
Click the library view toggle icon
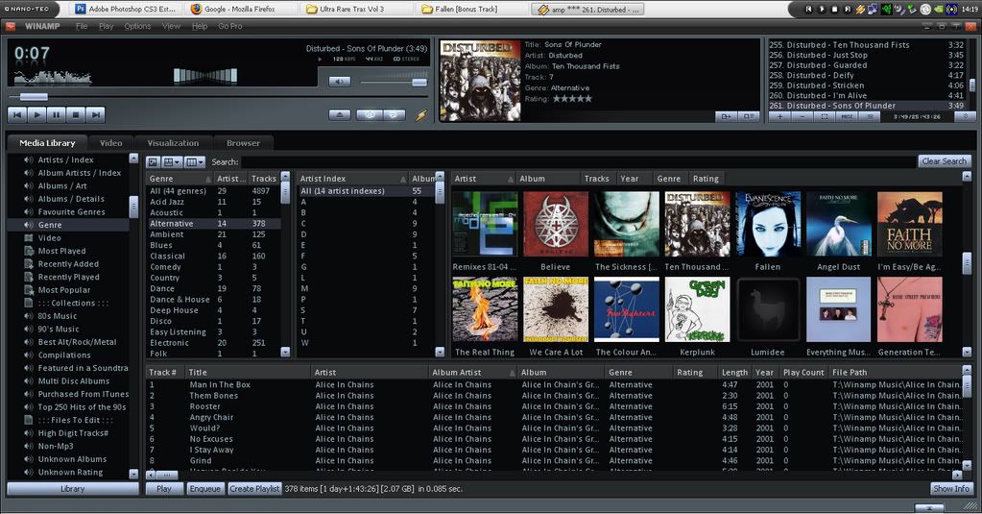click(153, 161)
